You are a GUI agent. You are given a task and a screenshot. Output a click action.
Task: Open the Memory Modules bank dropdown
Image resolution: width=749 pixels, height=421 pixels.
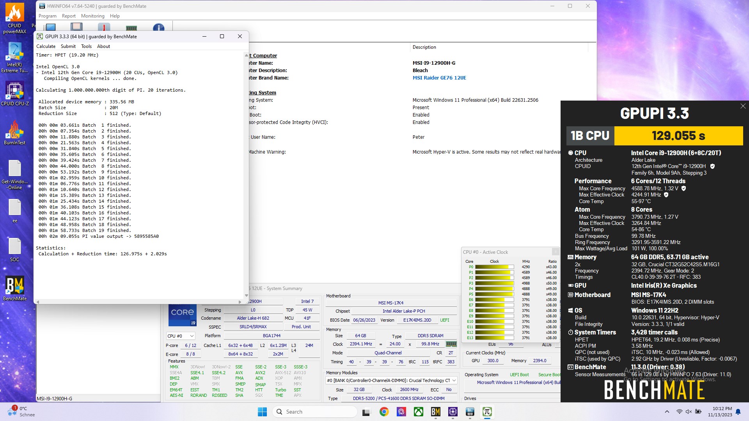391,380
